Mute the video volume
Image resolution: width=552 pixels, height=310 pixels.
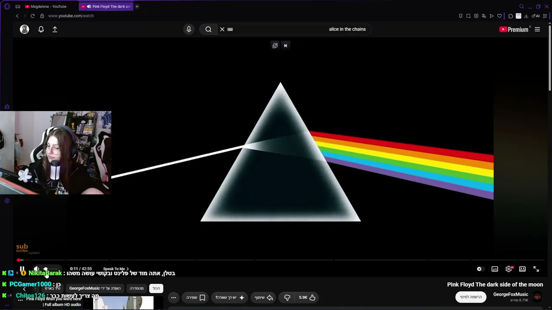click(37, 269)
